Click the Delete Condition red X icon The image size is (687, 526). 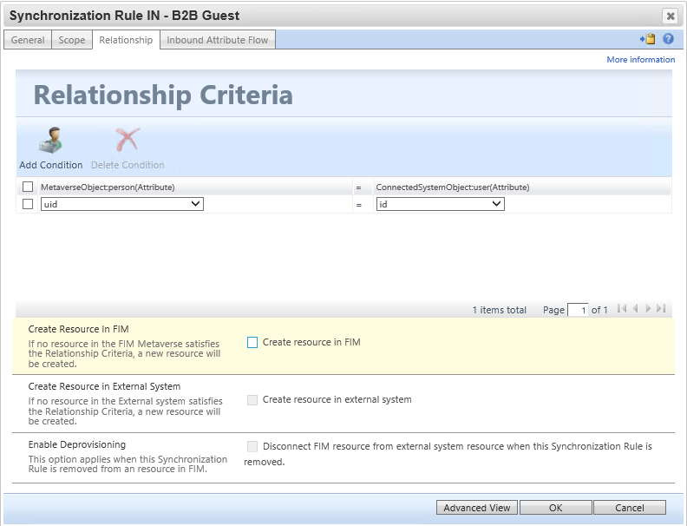128,140
